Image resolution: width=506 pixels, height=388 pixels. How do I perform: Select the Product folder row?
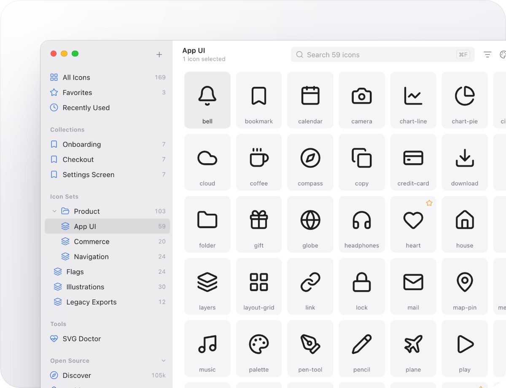point(108,211)
